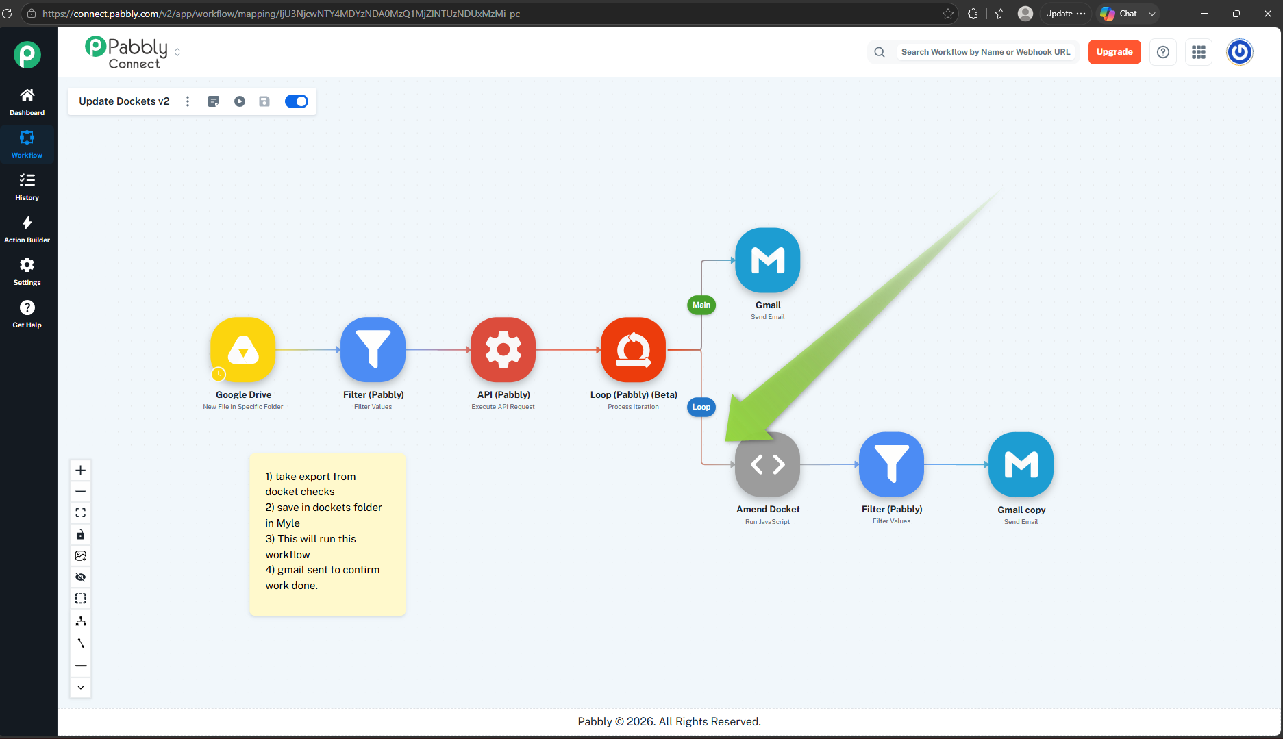Open the Gmail Send Email node on the Main branch

pos(768,260)
